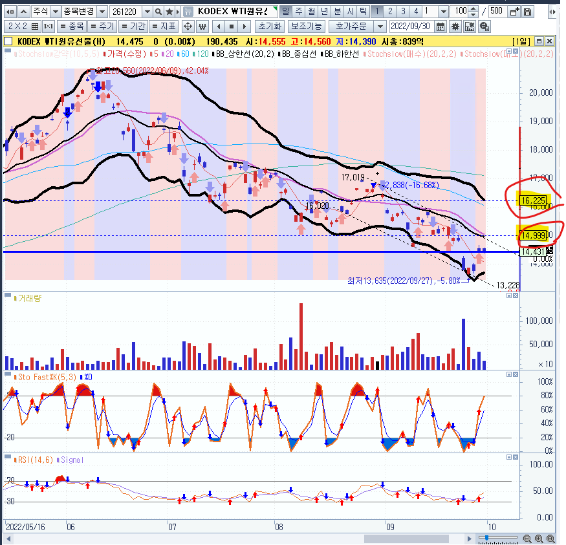Click the left arrow of the horizontal scrollbar
The width and height of the screenshot is (566, 545).
pyautogui.click(x=8, y=539)
